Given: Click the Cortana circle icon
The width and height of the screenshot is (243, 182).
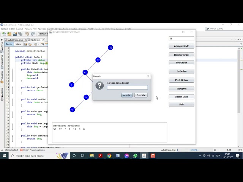Looking at the screenshot, I should pos(74,156).
